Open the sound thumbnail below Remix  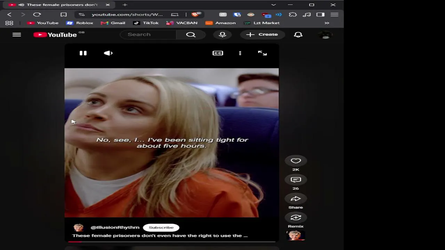pos(296,235)
